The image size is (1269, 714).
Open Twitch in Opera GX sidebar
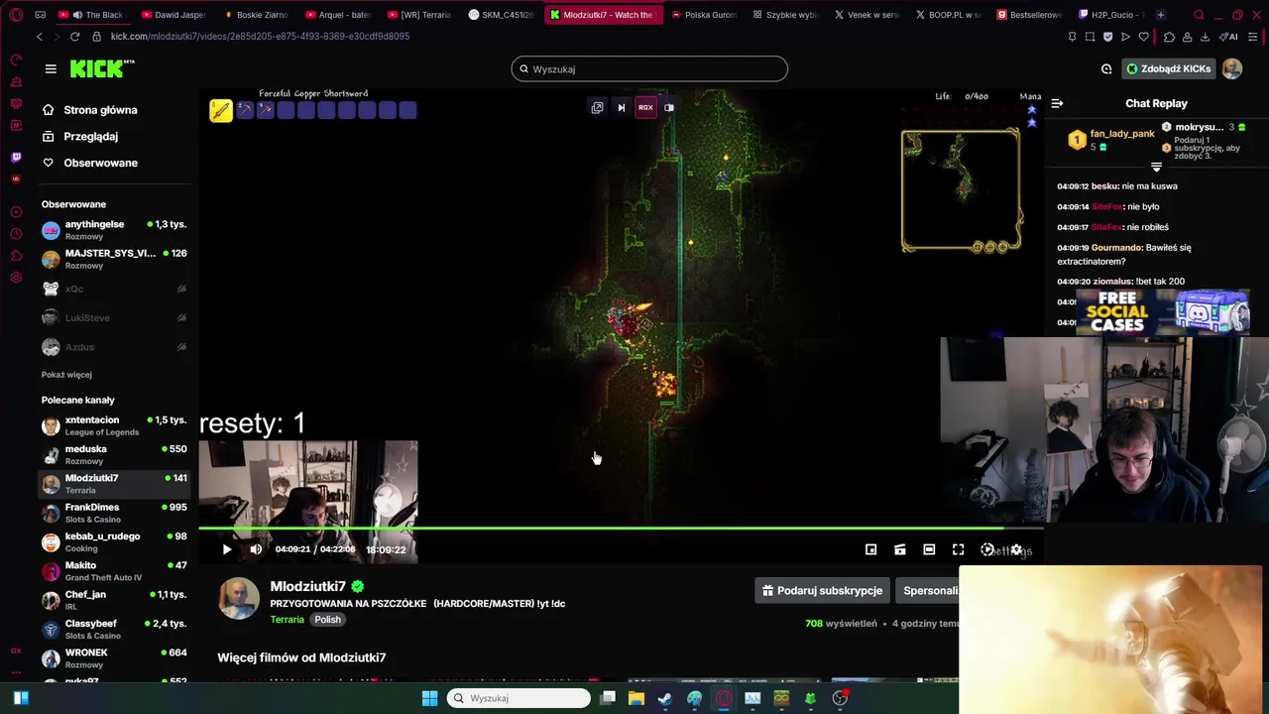tap(16, 158)
